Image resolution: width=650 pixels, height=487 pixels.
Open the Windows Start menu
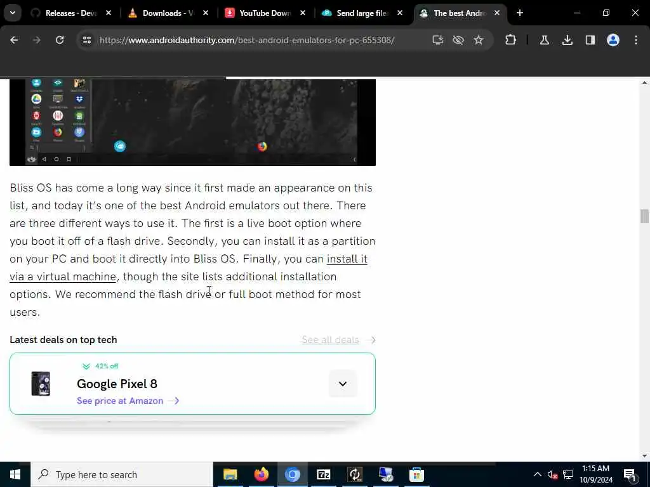pyautogui.click(x=15, y=474)
